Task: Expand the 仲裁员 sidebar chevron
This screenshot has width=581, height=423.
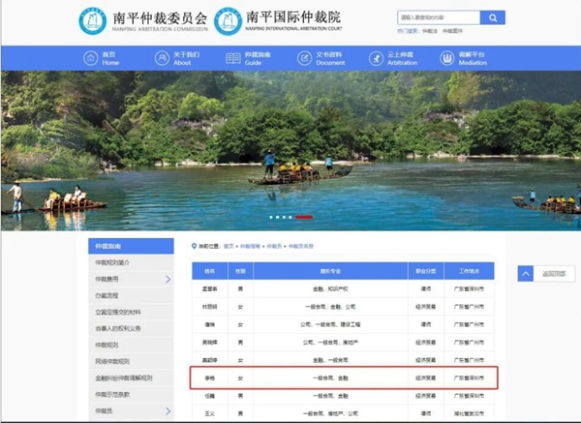Action: tap(168, 411)
